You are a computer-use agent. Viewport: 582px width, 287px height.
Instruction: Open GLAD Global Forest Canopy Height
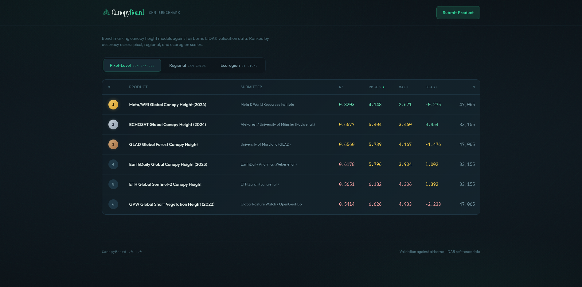(163, 144)
